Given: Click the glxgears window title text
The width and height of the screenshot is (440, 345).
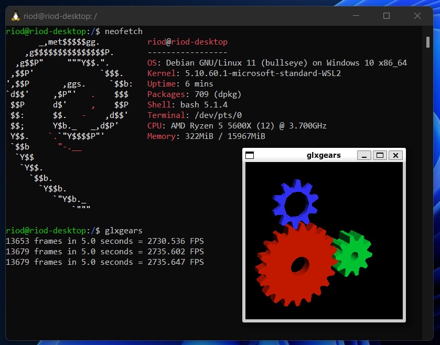Looking at the screenshot, I should 324,155.
